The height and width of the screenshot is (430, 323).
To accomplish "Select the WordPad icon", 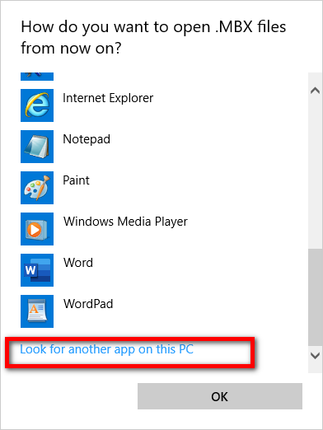I will point(37,311).
